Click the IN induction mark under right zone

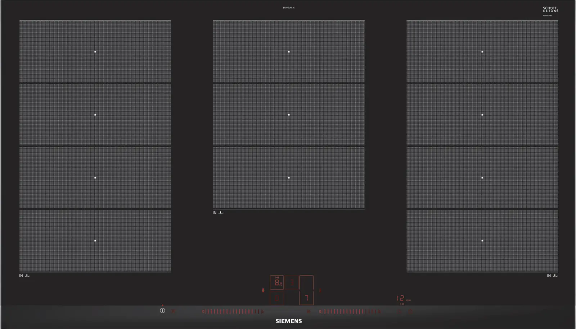(553, 275)
